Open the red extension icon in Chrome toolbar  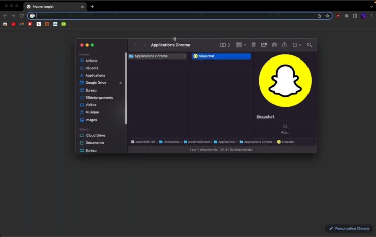pos(338,16)
